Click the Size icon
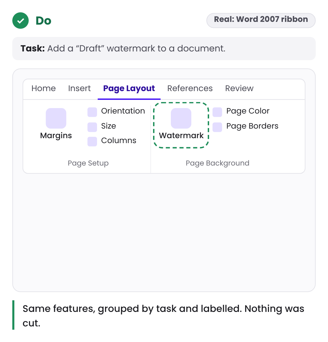Viewport: 328px width, 342px height. tap(92, 127)
